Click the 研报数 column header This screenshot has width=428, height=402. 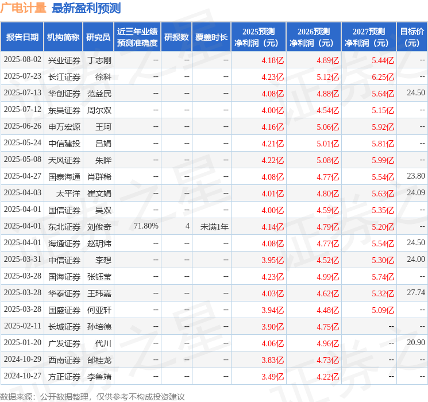176,37
